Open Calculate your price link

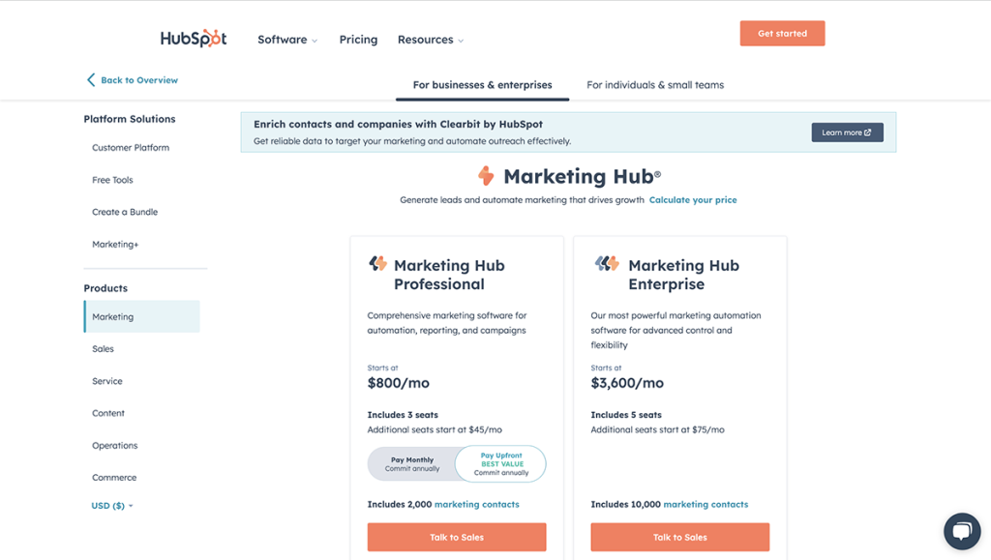tap(694, 199)
